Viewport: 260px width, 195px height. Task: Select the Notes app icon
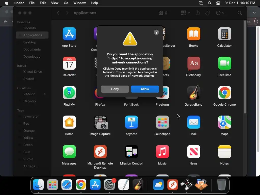(224, 152)
